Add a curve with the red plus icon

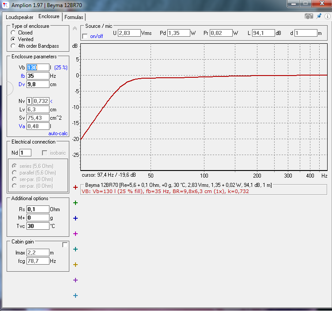(x=75, y=187)
